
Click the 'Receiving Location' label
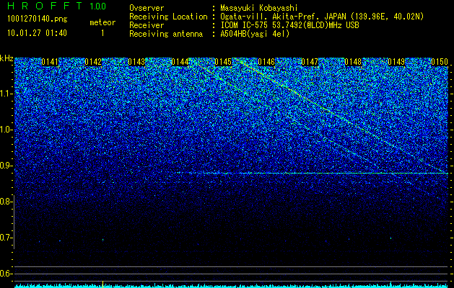coord(168,17)
